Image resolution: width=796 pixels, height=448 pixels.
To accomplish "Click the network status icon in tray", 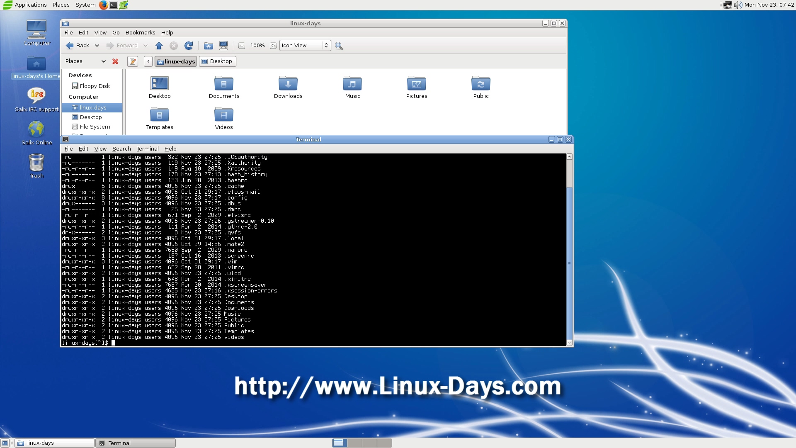I will (x=728, y=5).
